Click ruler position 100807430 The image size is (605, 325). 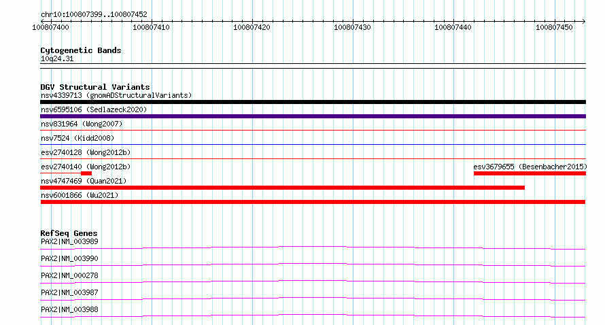pos(352,27)
